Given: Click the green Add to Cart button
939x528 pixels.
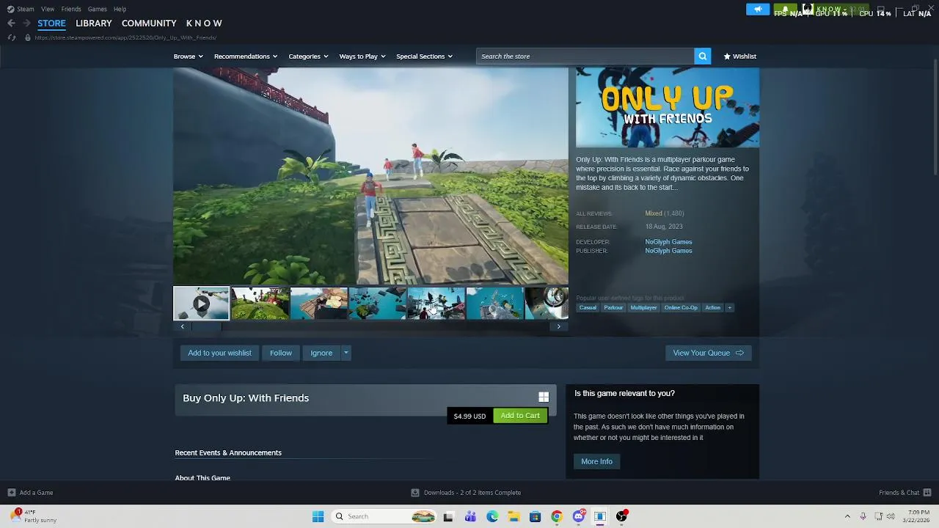Looking at the screenshot, I should click(x=520, y=416).
